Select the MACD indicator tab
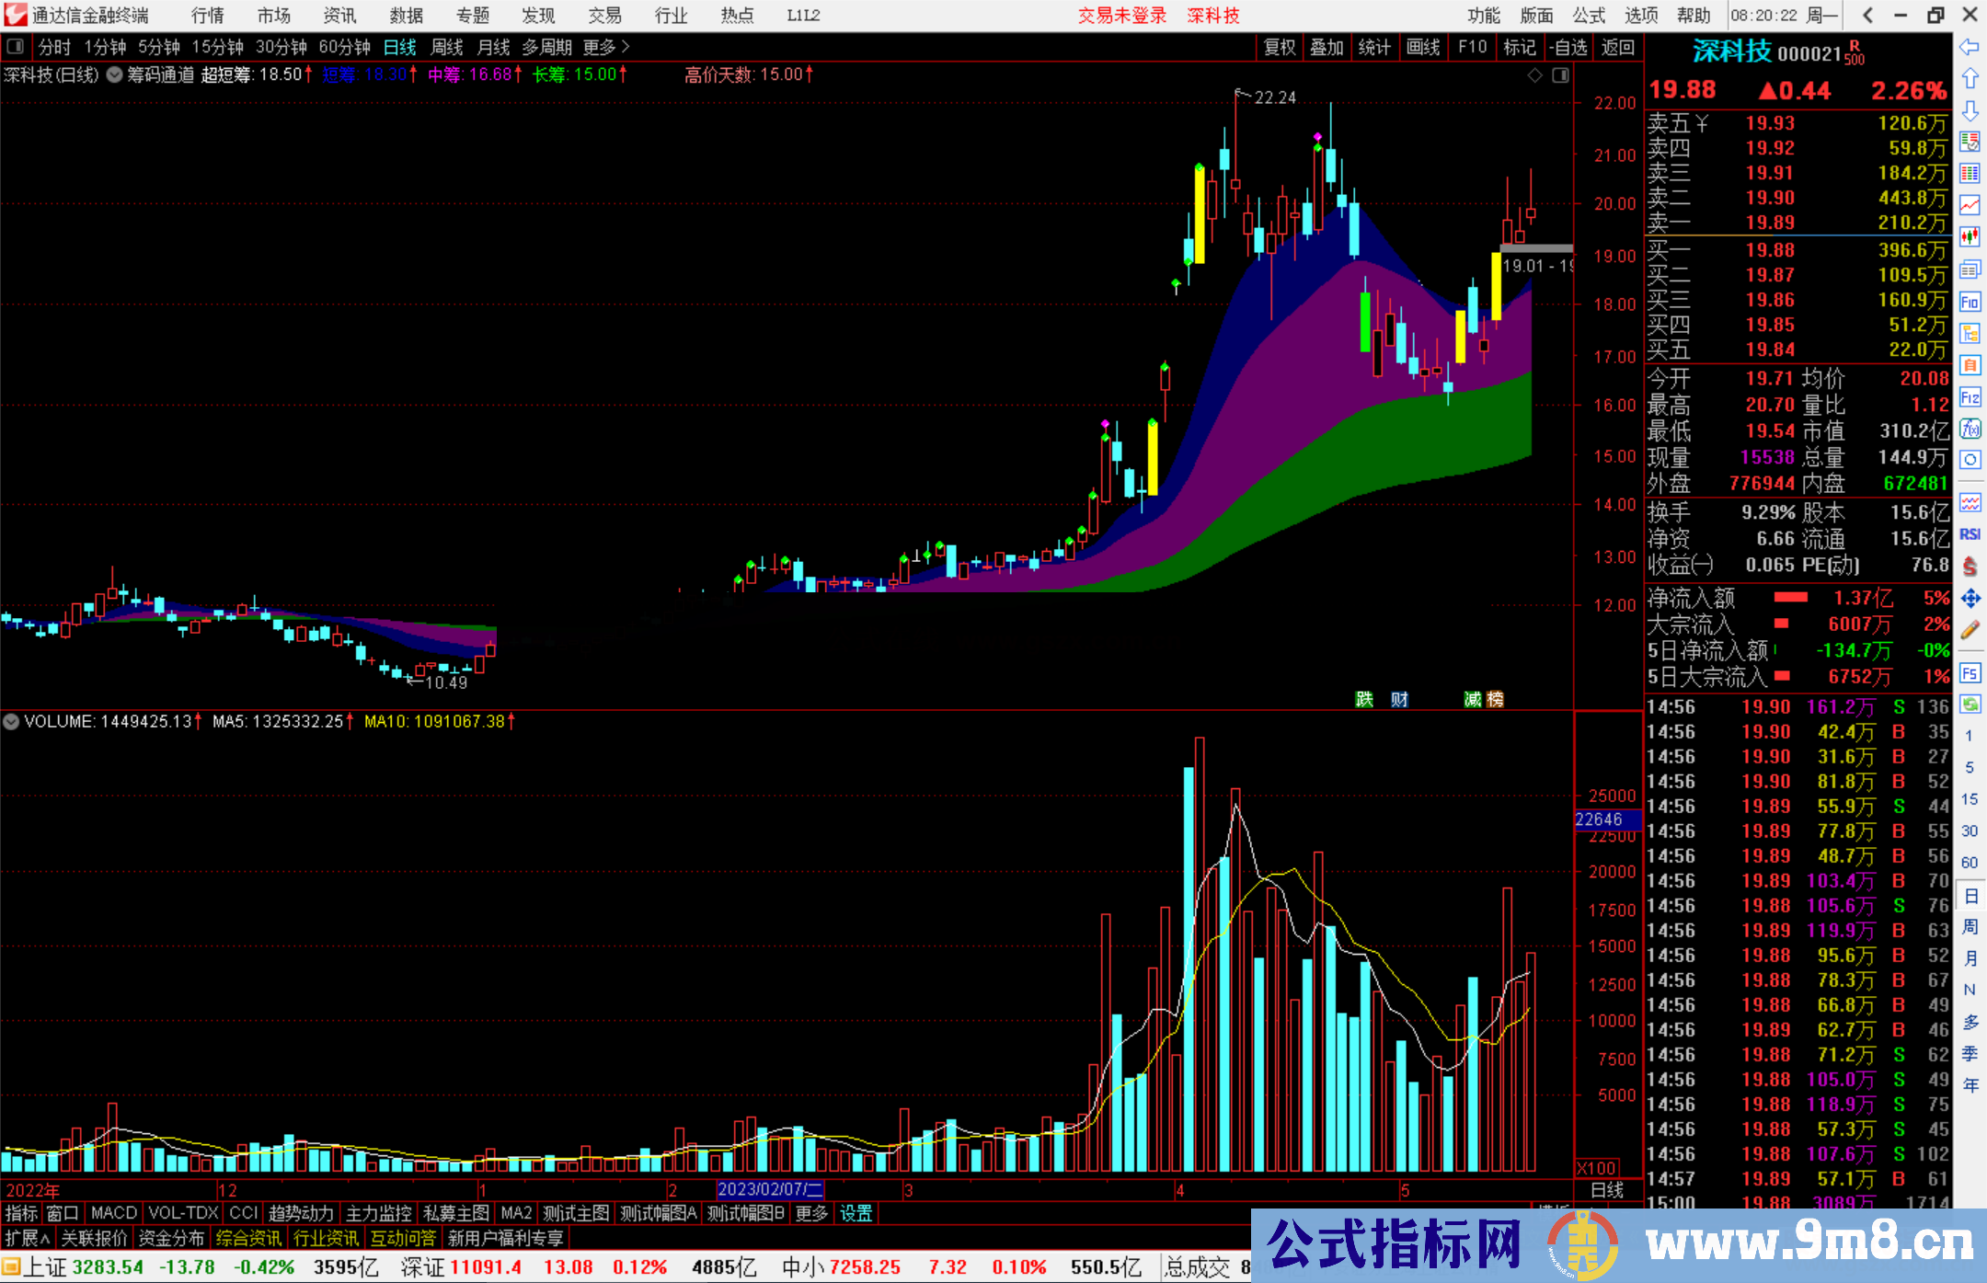The width and height of the screenshot is (1987, 1283). (x=114, y=1213)
